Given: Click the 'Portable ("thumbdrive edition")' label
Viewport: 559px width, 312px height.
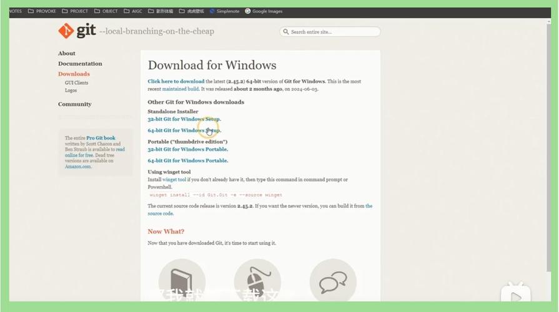Looking at the screenshot, I should [187, 142].
